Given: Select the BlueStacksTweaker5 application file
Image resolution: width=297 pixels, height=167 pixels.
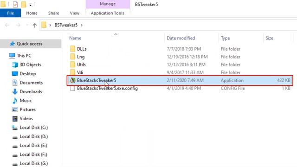Looking at the screenshot, I should pos(97,80).
